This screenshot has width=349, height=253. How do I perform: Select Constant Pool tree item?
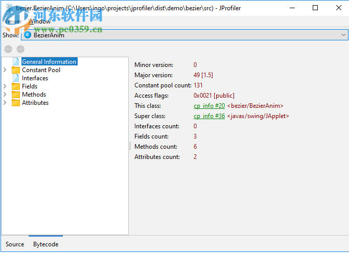(41, 70)
